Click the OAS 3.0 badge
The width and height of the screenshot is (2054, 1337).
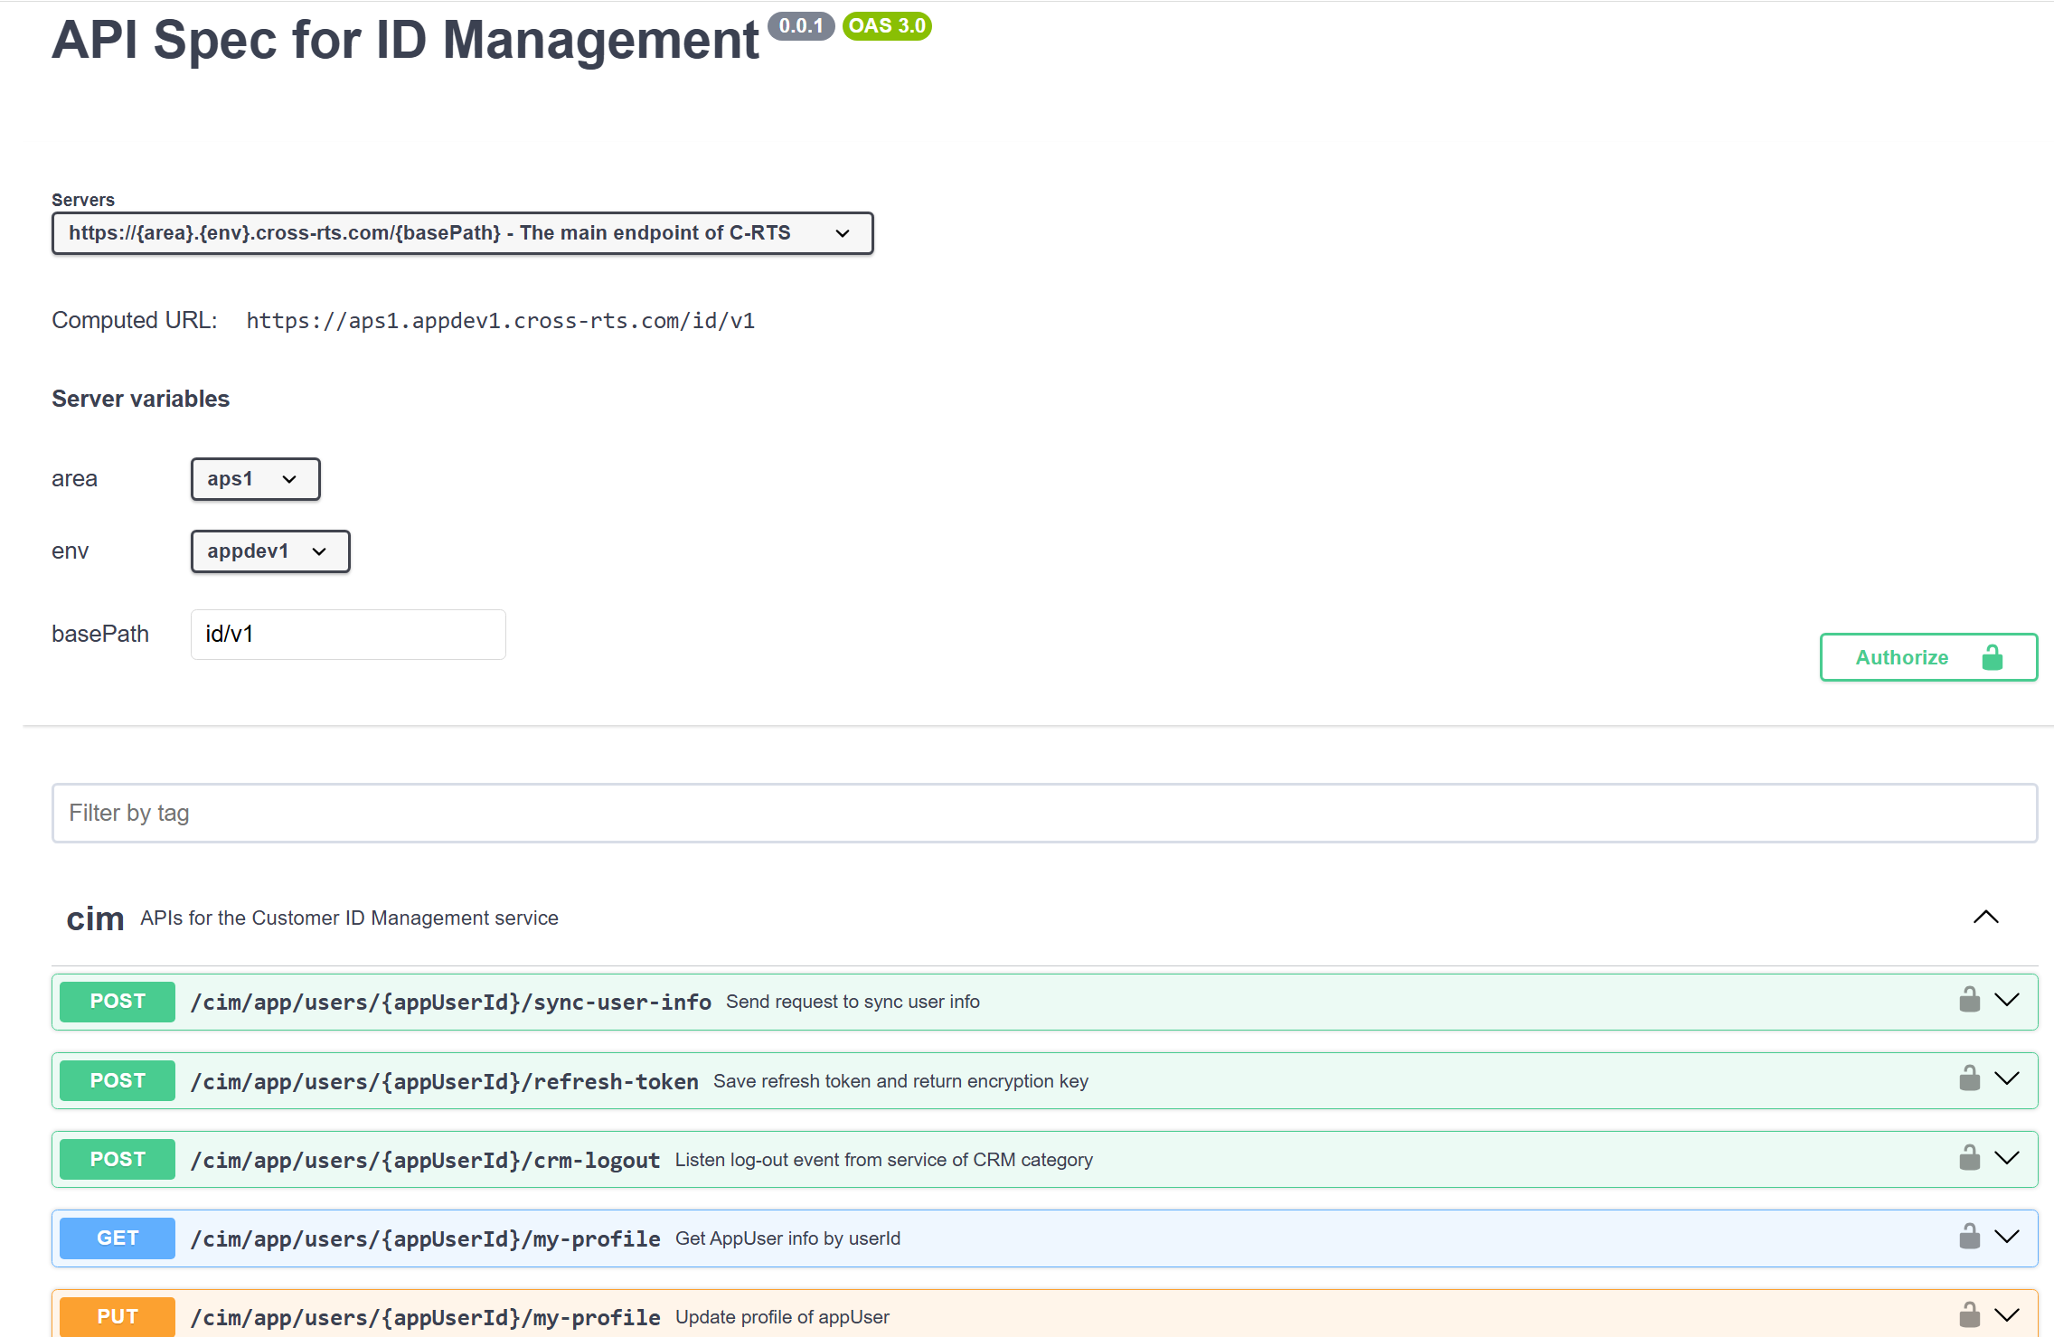pos(886,26)
